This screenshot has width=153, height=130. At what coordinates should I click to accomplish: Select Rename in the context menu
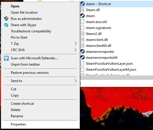tap(40, 116)
